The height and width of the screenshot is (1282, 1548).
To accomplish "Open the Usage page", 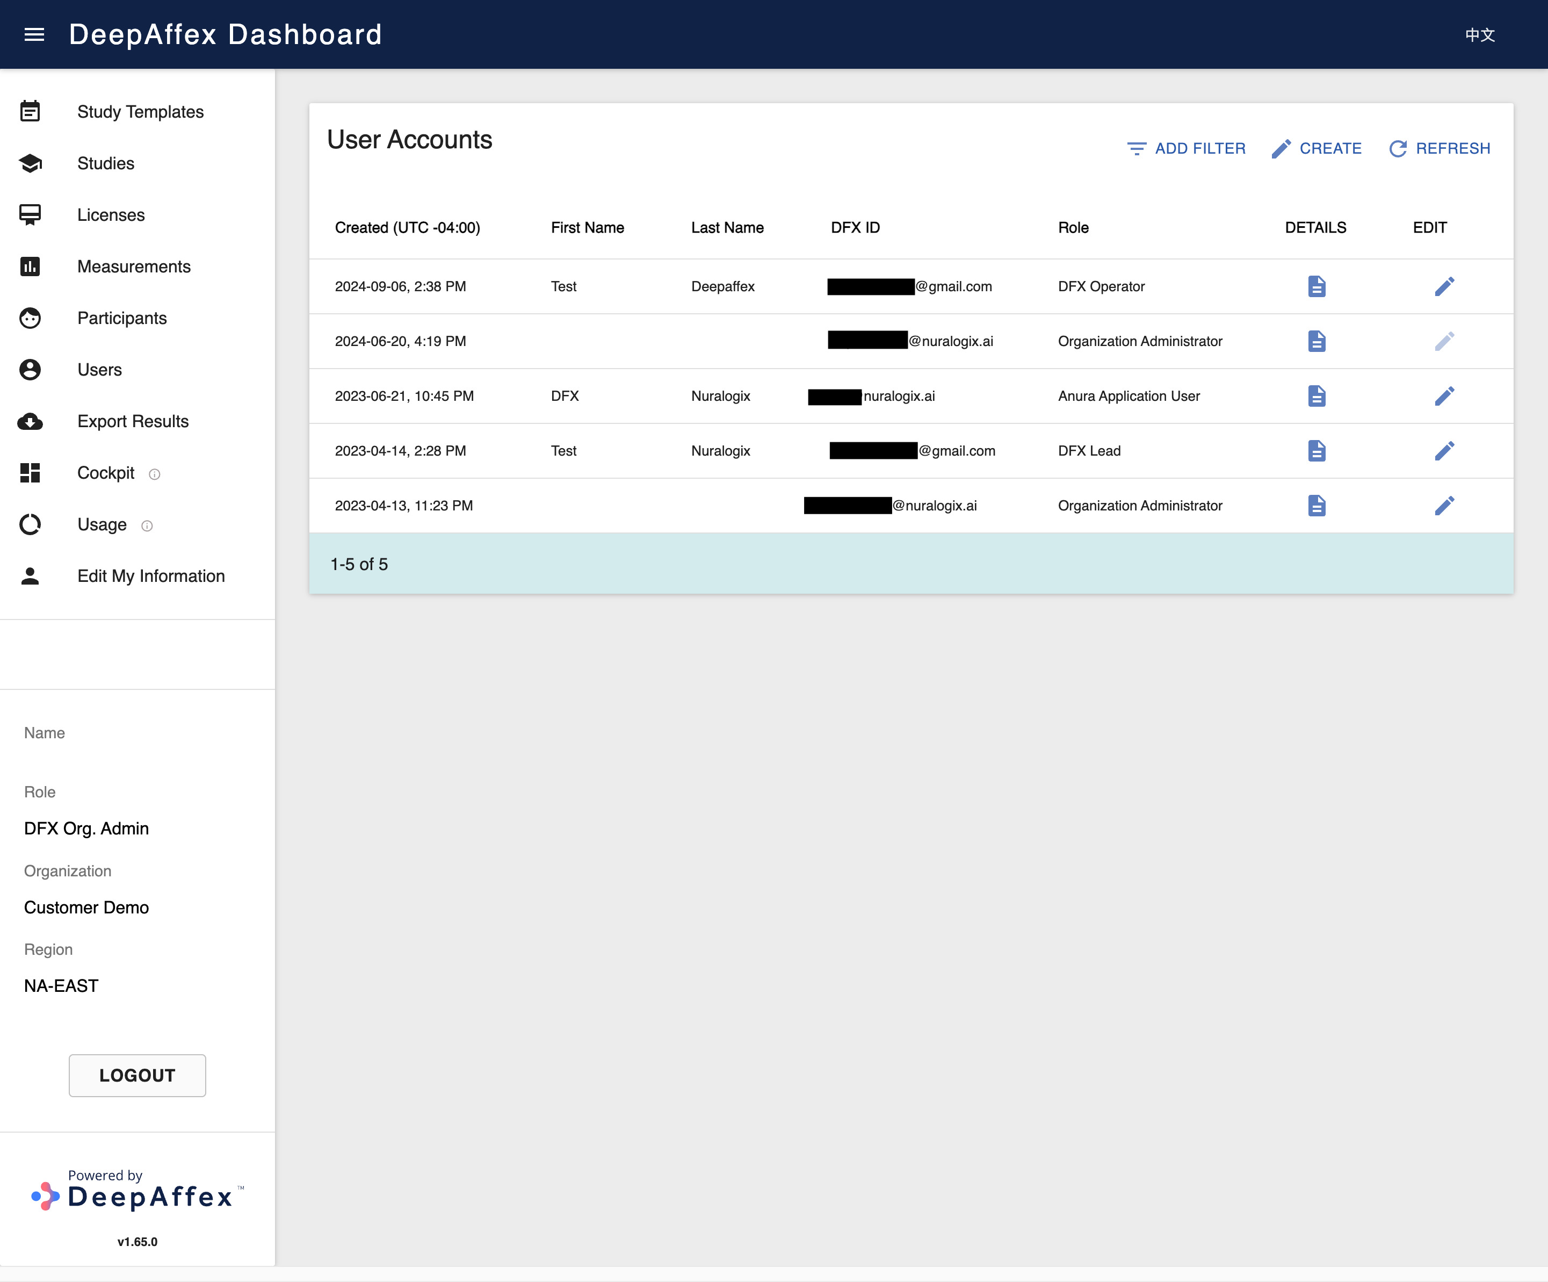I will (102, 524).
